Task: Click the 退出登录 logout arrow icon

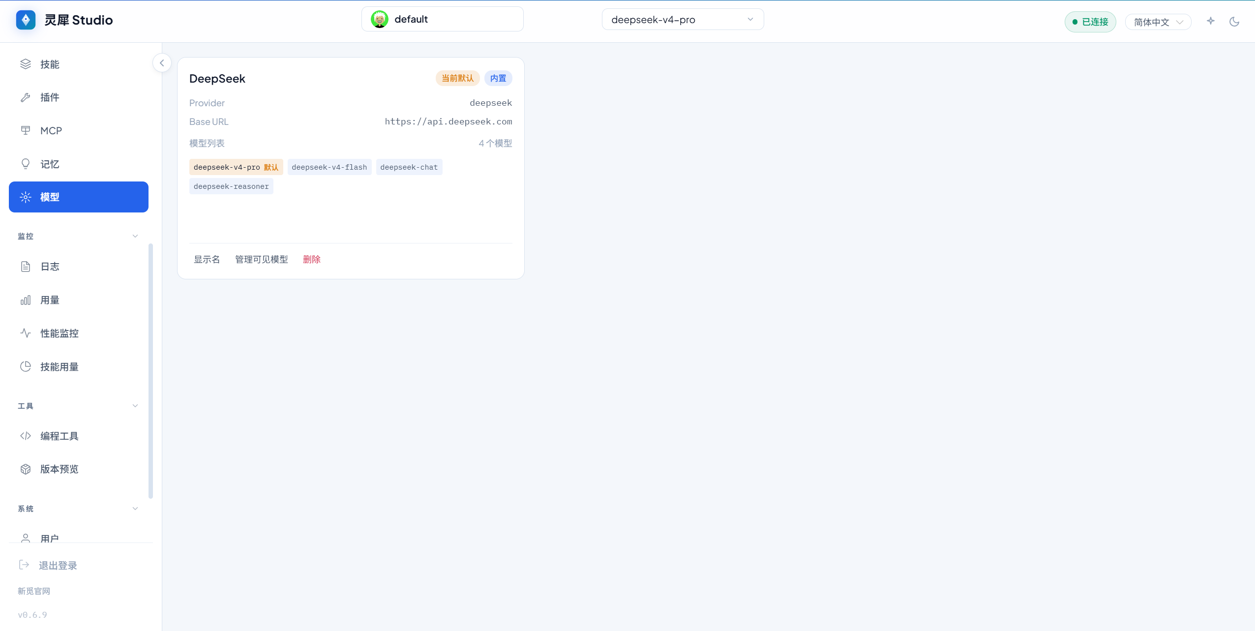Action: [24, 565]
